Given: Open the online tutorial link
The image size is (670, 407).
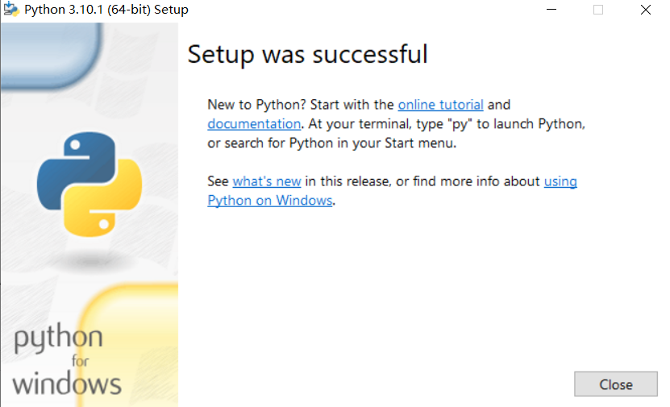Looking at the screenshot, I should point(440,105).
